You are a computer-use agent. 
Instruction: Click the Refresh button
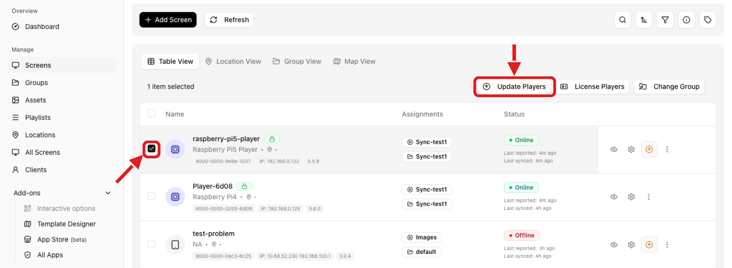(x=229, y=20)
